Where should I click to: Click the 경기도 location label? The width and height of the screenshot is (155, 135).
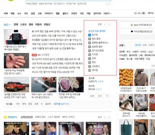pyautogui.click(x=151, y=13)
